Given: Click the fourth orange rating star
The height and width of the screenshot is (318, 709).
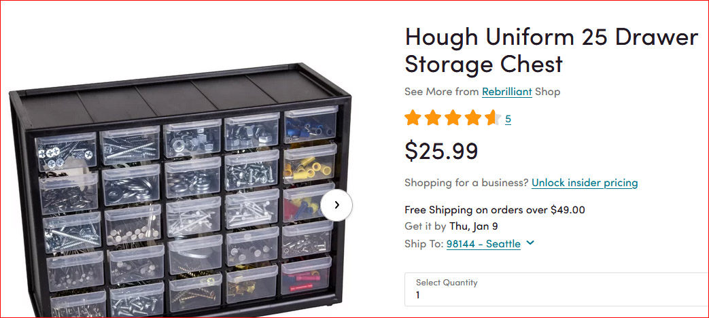Looking at the screenshot, I should point(473,118).
